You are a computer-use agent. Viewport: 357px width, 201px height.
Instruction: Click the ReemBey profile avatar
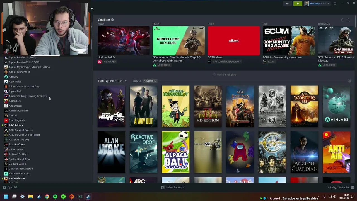click(307, 4)
